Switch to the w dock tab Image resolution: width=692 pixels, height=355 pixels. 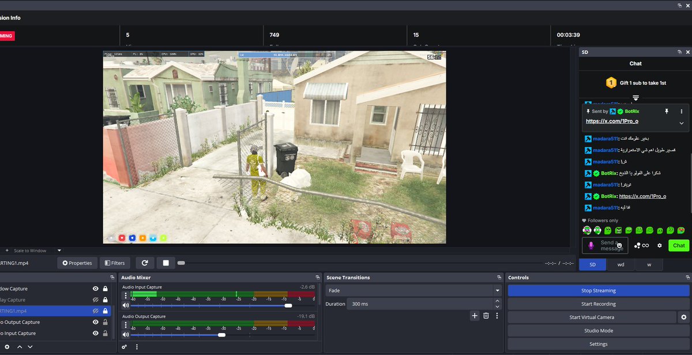(x=649, y=265)
